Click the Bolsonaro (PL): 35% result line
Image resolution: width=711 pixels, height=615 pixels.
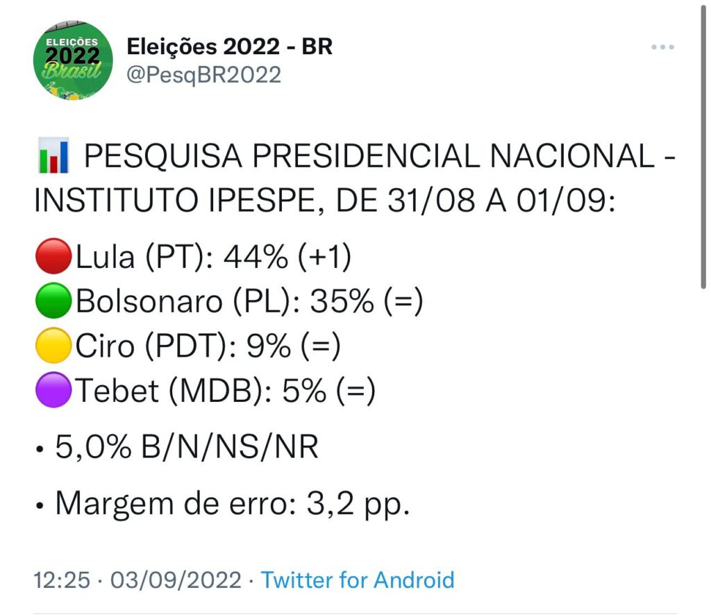(x=249, y=303)
